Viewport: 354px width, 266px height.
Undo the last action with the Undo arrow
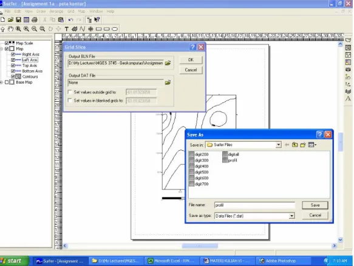pos(70,19)
